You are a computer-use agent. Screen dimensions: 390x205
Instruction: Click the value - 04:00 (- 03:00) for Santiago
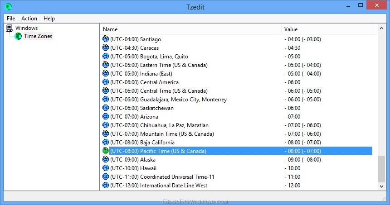302,39
